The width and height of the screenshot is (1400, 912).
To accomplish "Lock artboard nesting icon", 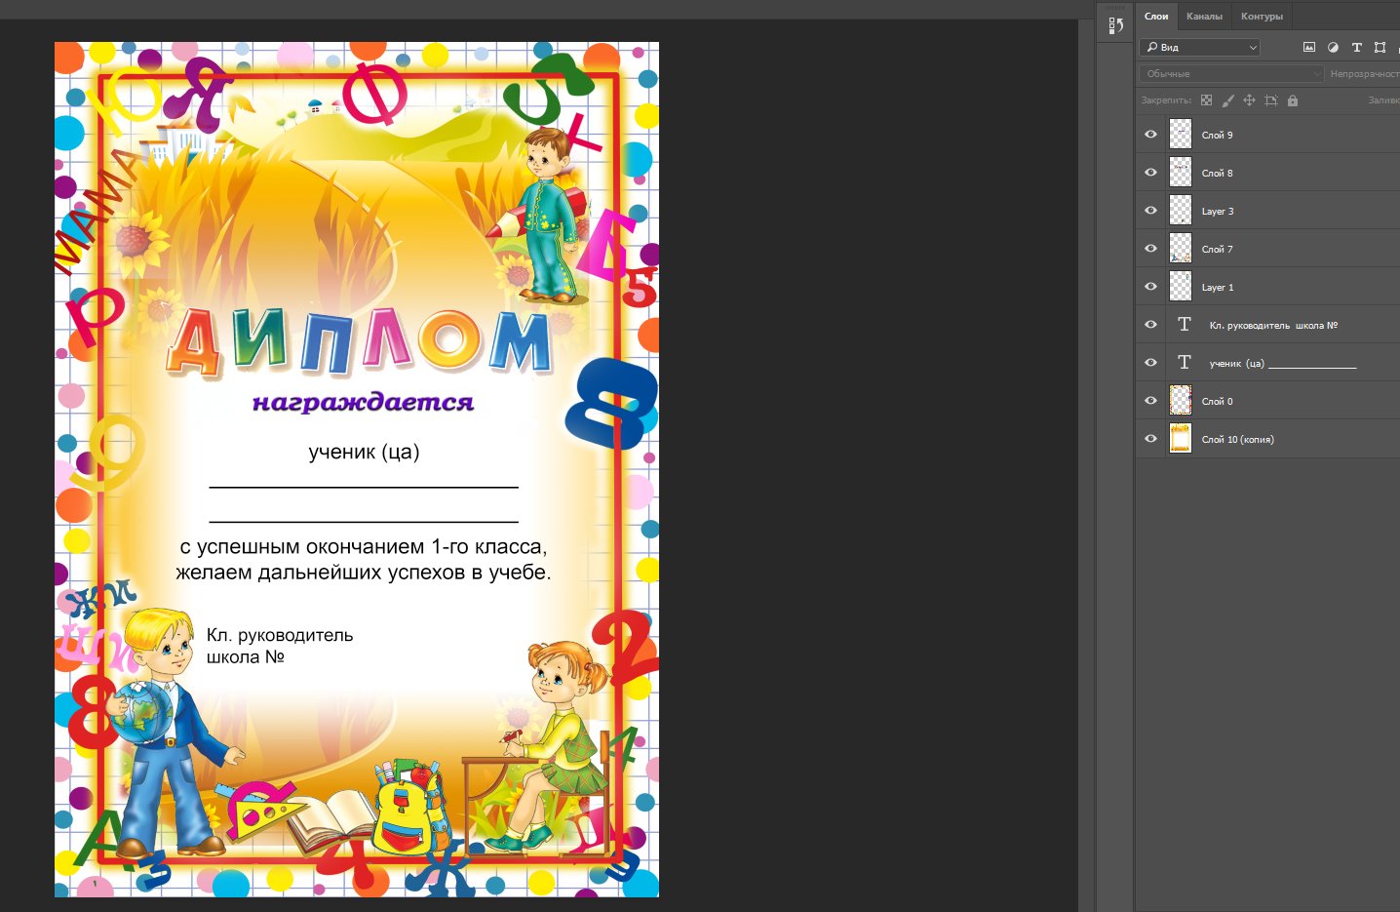I will (1270, 100).
